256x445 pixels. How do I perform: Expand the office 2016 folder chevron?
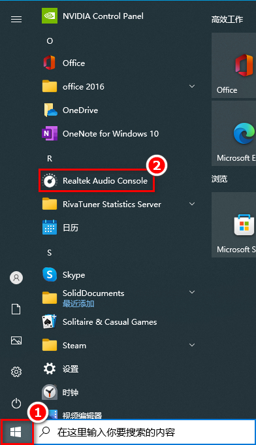(x=192, y=86)
